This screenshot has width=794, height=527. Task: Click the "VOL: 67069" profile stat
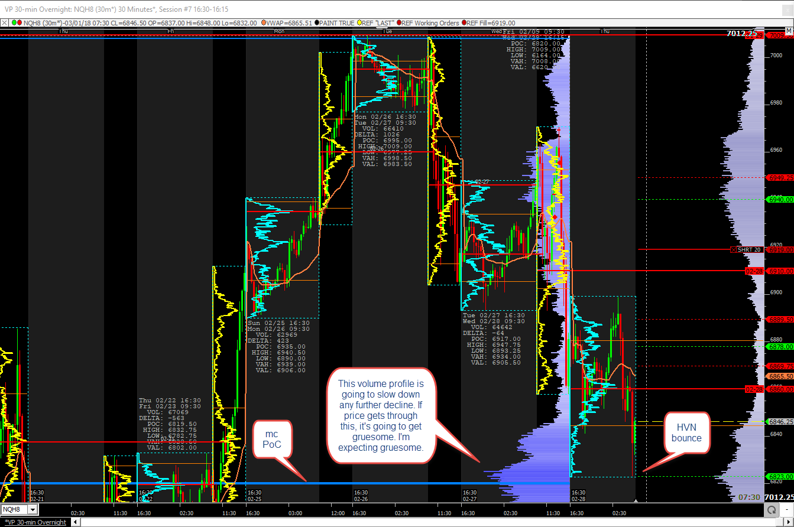click(168, 411)
